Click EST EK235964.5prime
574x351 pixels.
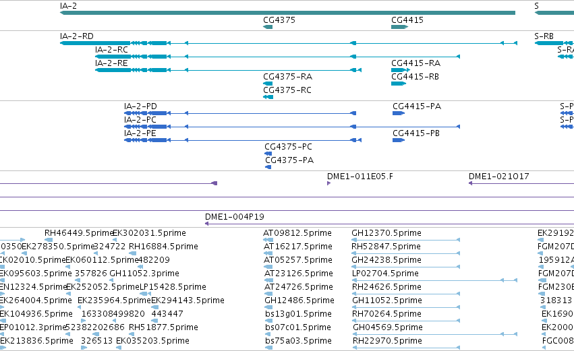pyautogui.click(x=114, y=301)
